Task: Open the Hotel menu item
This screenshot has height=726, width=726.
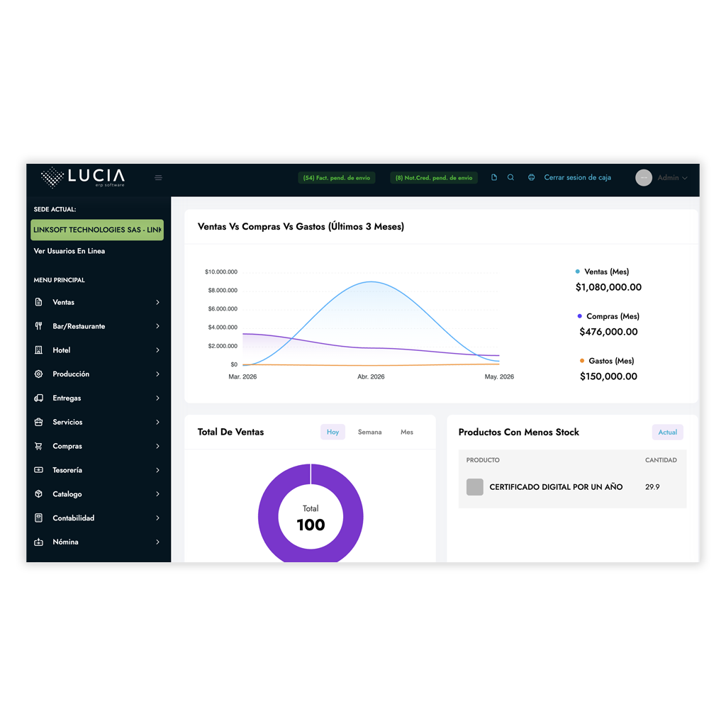Action: [98, 350]
